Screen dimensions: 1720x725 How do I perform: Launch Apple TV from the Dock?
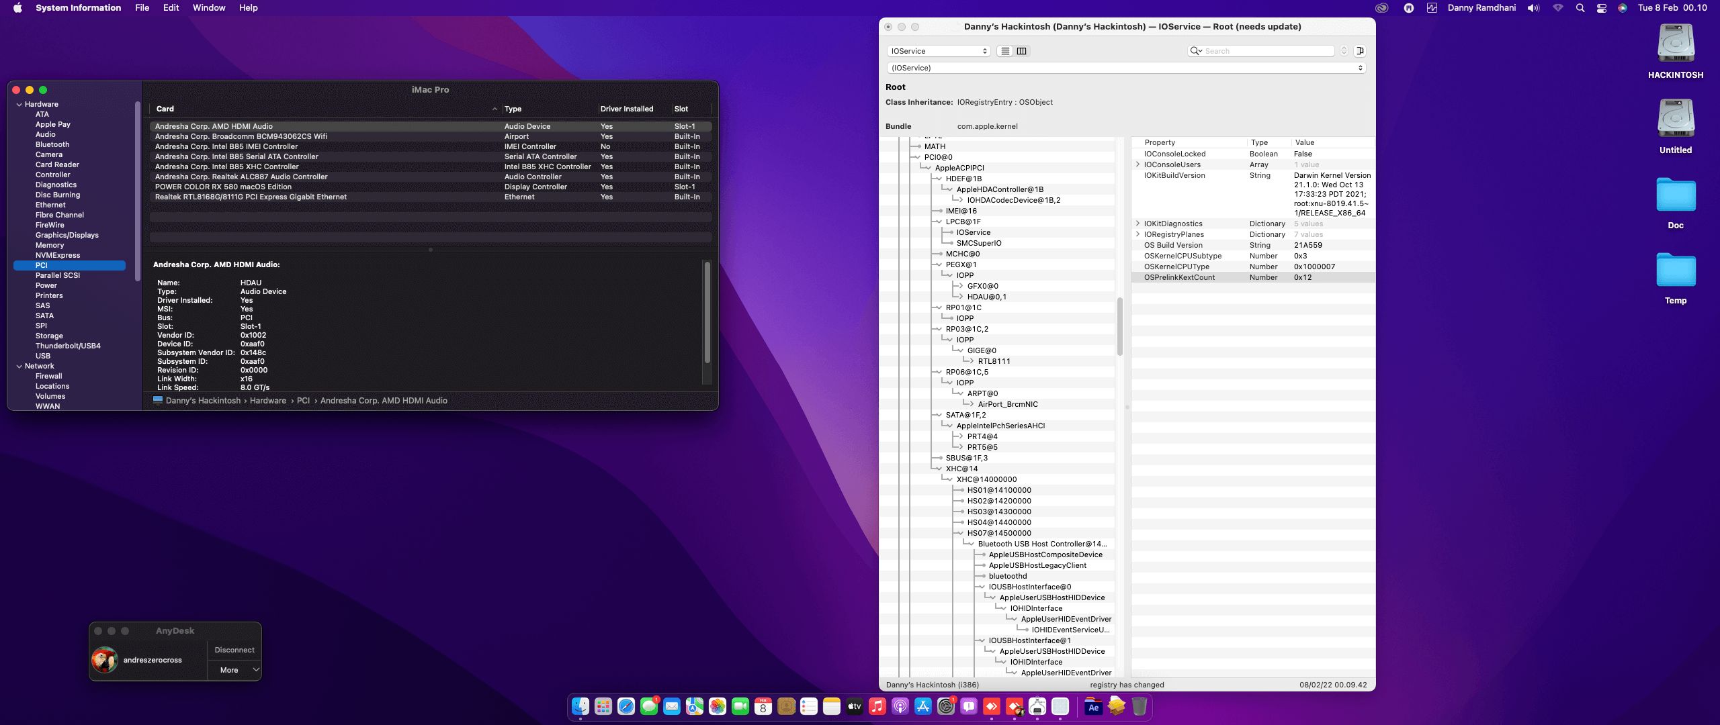pyautogui.click(x=855, y=706)
